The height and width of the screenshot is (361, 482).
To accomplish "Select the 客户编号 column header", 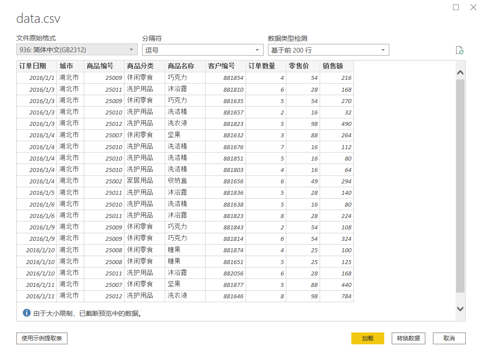I will point(225,66).
